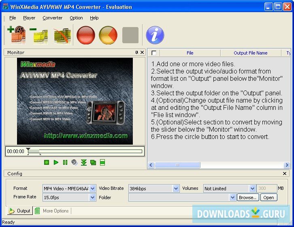Open the File menu

[13, 18]
